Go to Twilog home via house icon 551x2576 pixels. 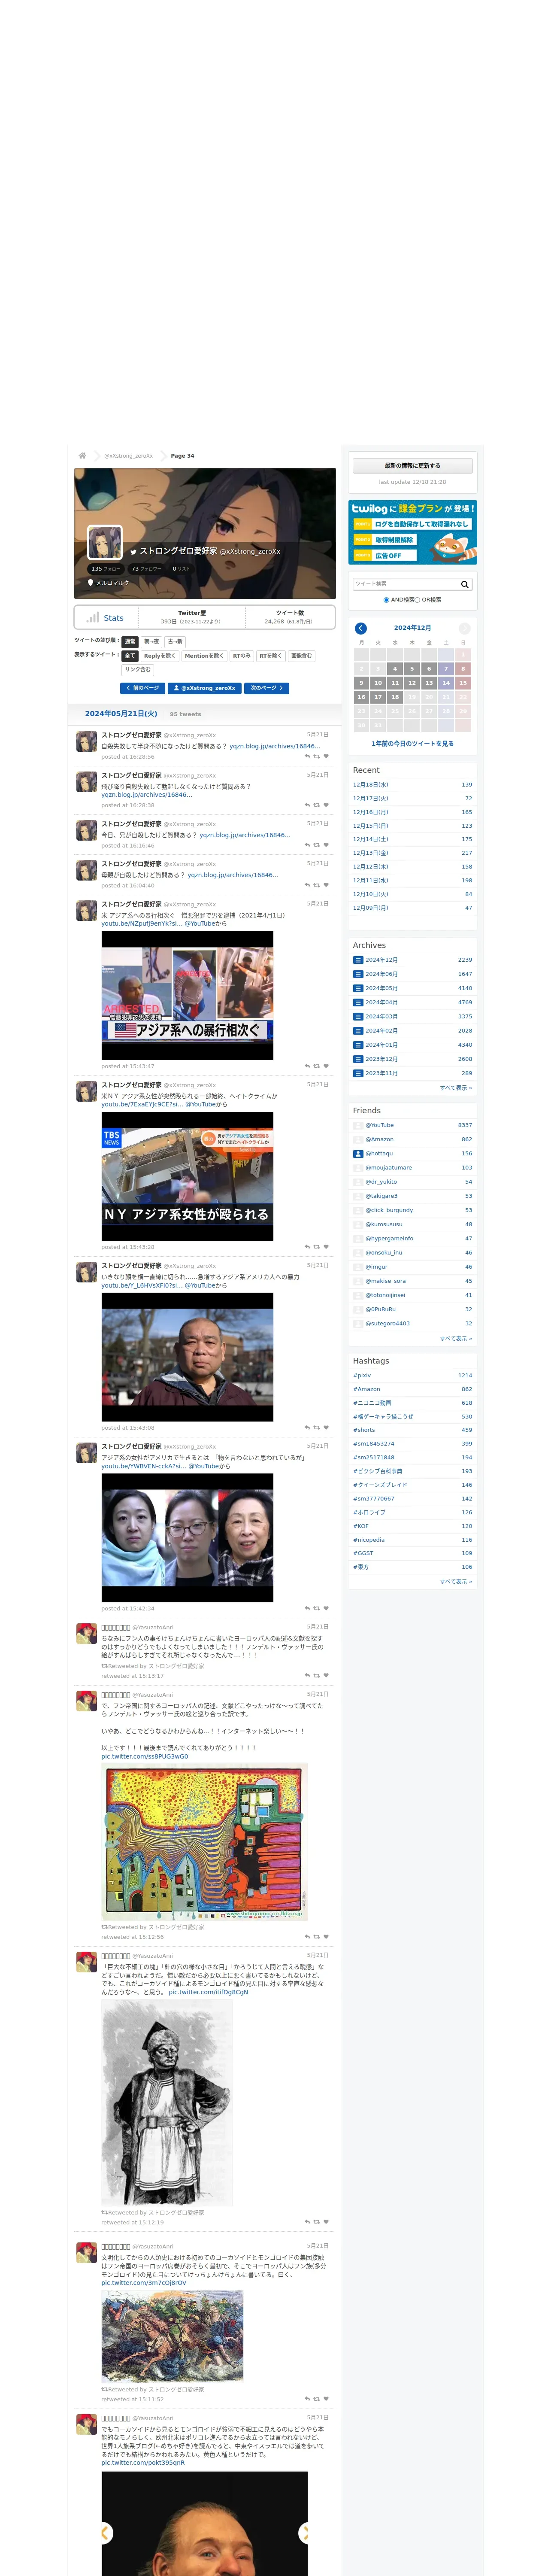(82, 455)
